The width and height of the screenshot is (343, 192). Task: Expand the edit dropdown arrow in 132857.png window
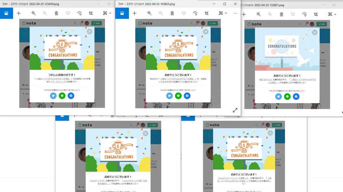[x=336, y=14]
